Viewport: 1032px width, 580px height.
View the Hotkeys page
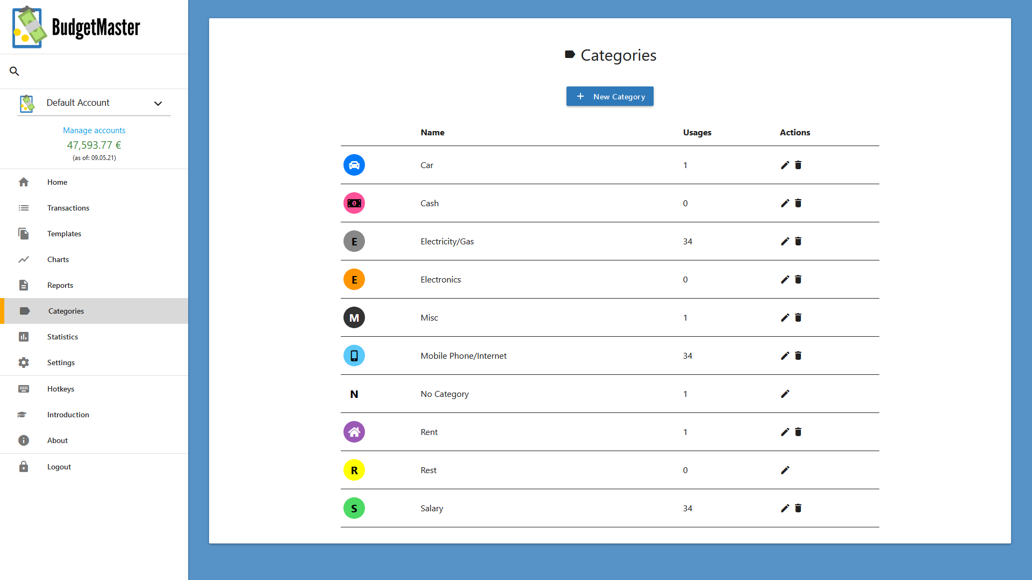(94, 389)
